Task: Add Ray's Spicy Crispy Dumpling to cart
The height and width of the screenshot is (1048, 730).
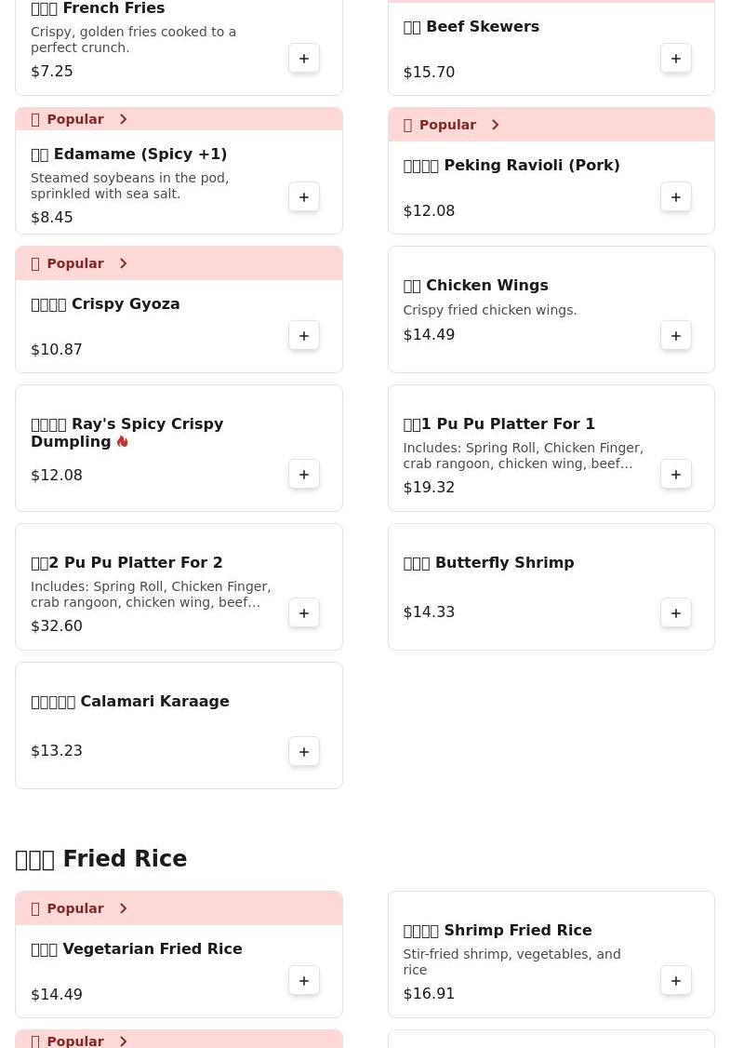Action: click(304, 475)
